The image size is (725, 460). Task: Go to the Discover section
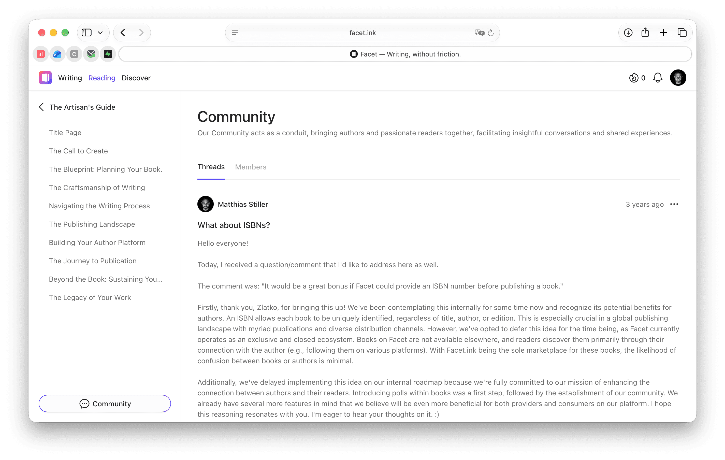point(136,78)
